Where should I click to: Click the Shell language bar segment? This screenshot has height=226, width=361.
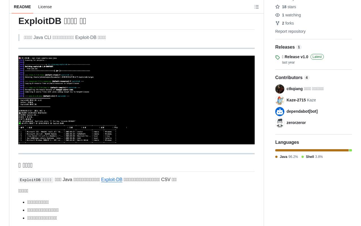(351, 150)
